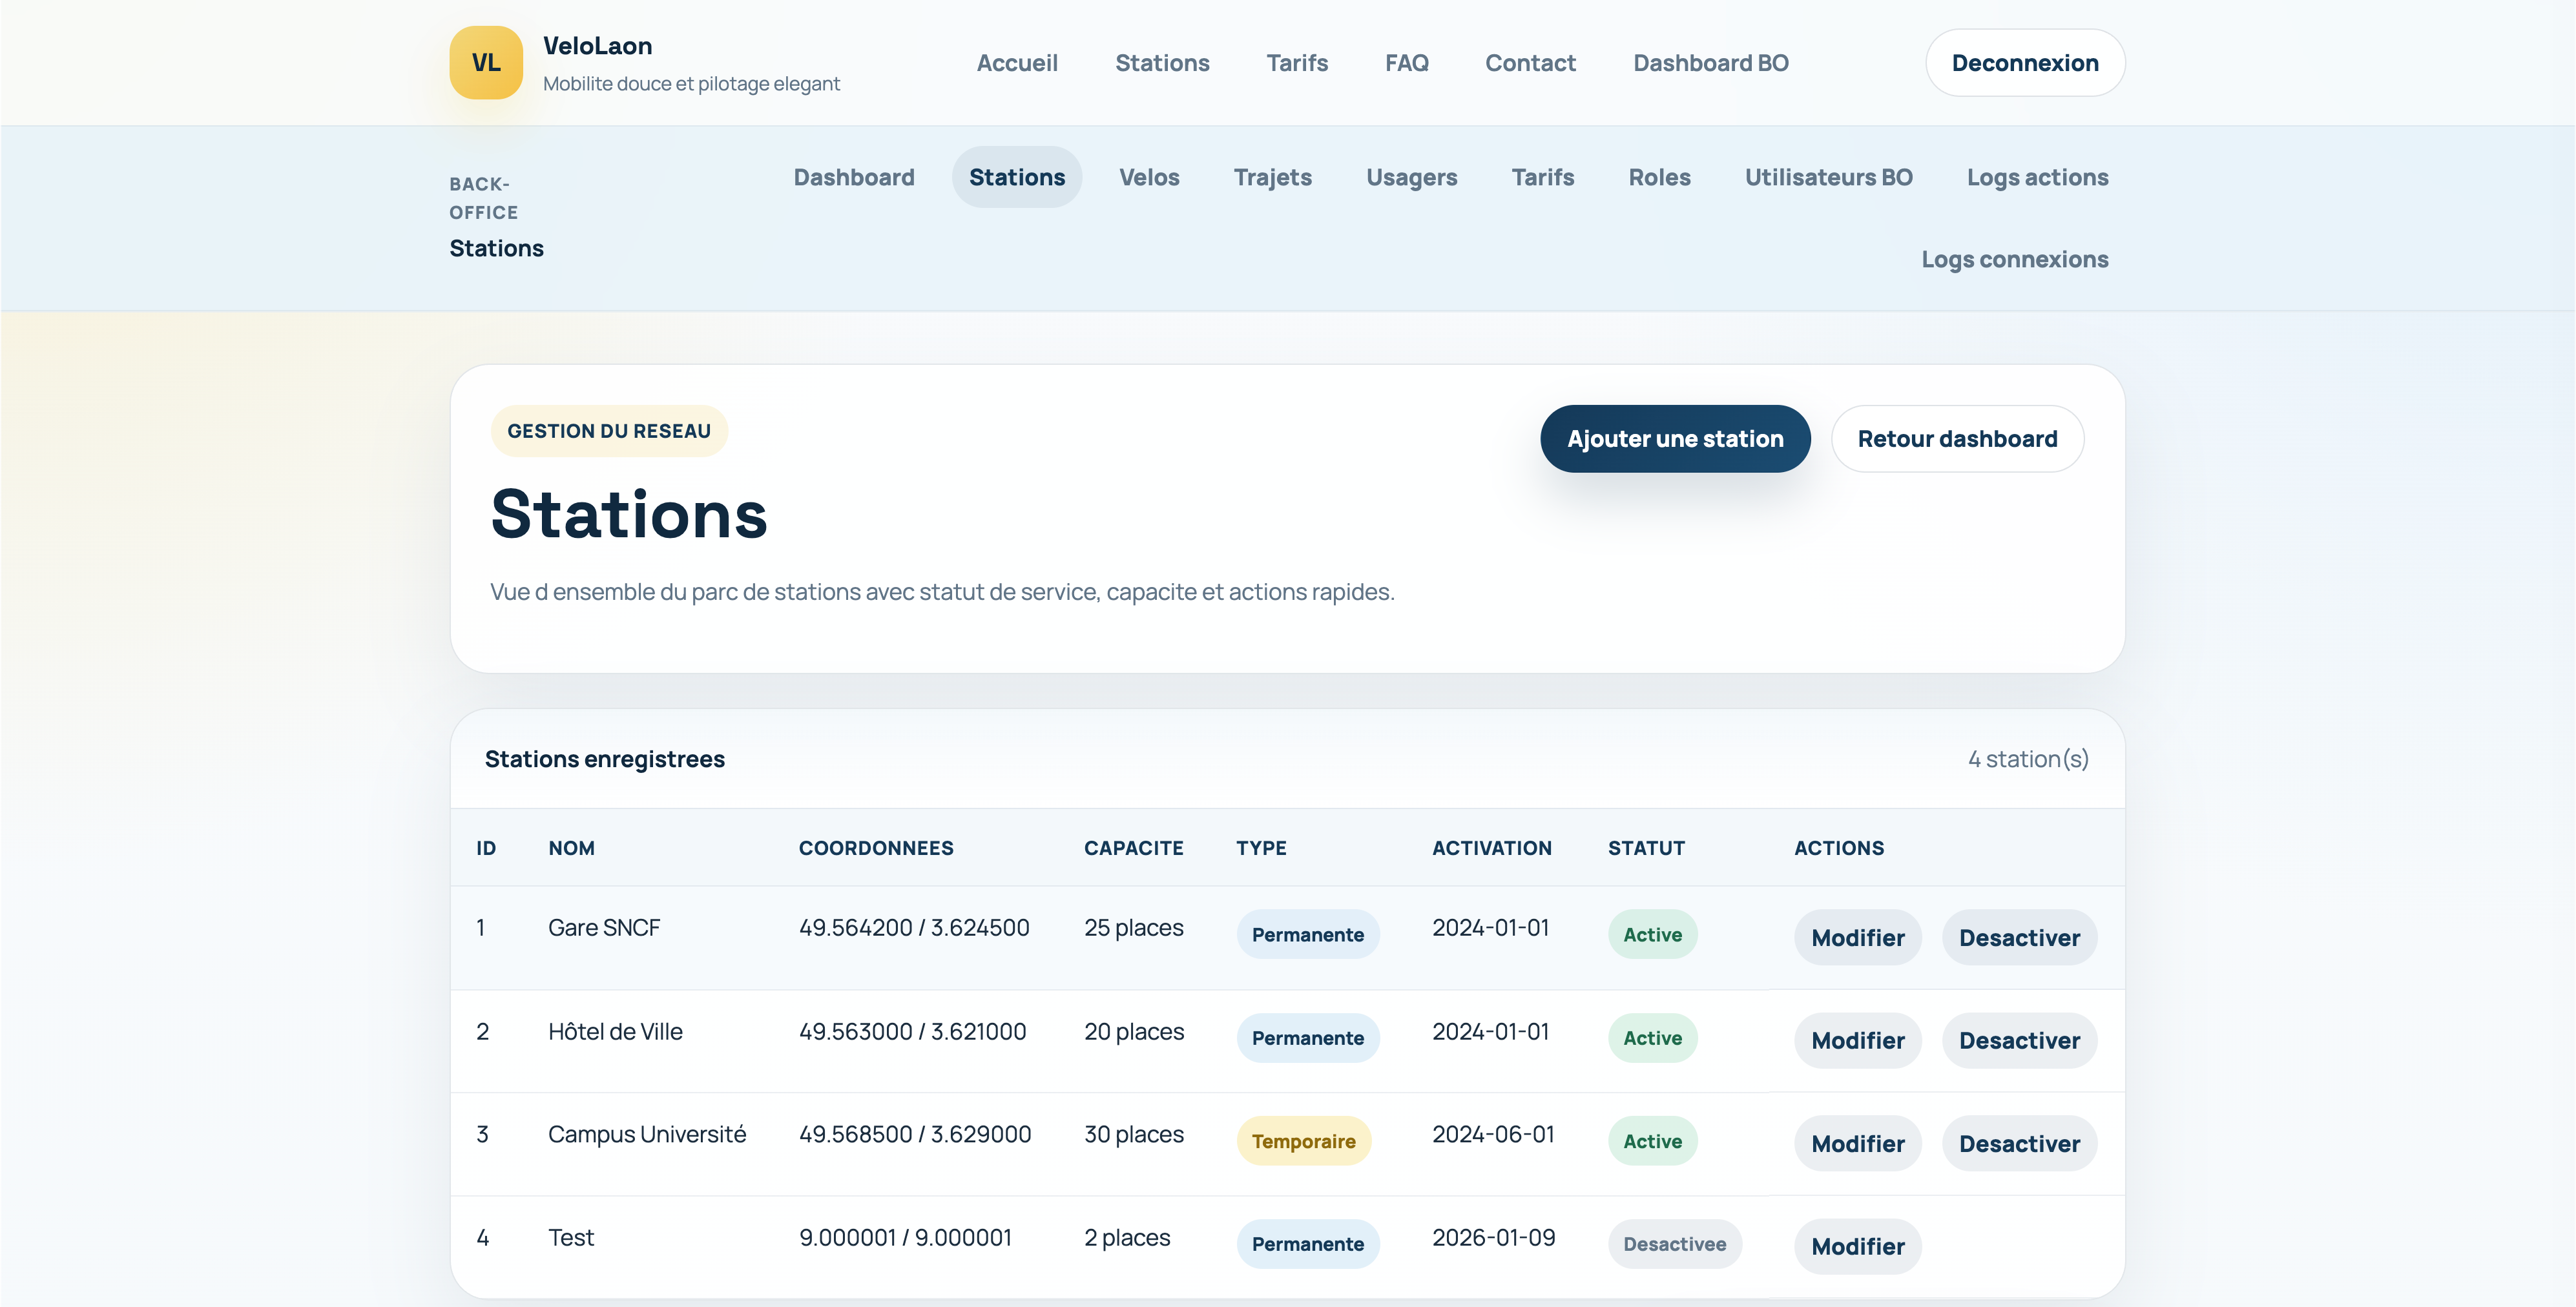The height and width of the screenshot is (1307, 2576).
Task: Open the Usagers section
Action: click(x=1411, y=177)
